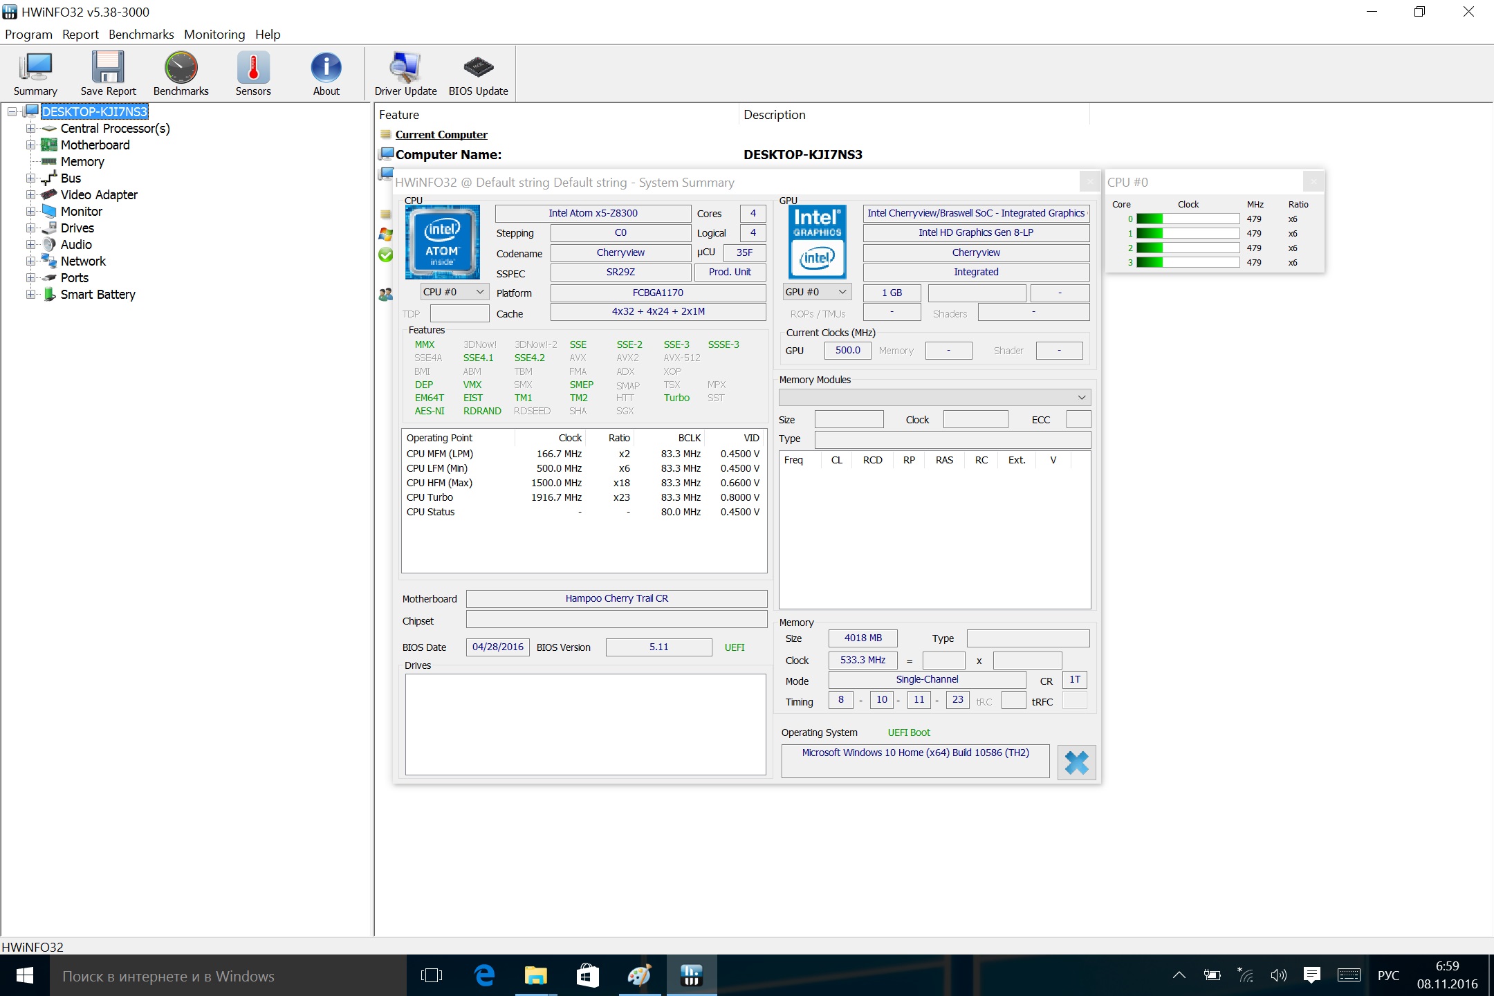The height and width of the screenshot is (996, 1494).
Task: Close the CPU #0 clock panel
Action: coord(1313,182)
